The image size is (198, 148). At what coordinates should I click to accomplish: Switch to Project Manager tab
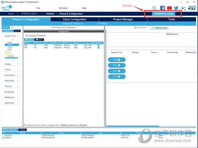[123, 19]
